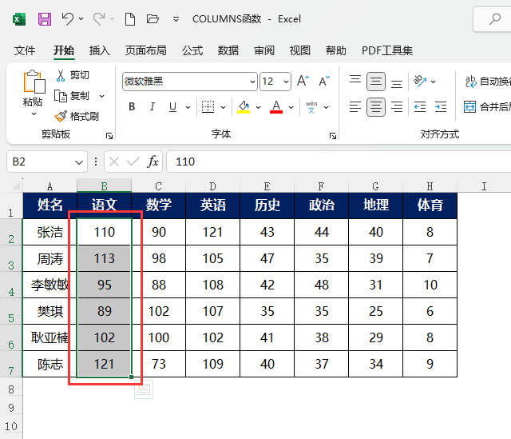
Task: Toggle Italic formatting
Action: point(152,106)
